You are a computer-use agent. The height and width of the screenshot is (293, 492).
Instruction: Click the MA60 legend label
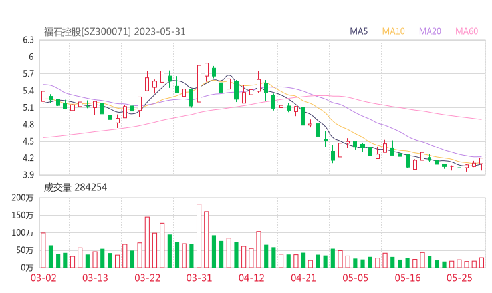[x=467, y=31]
